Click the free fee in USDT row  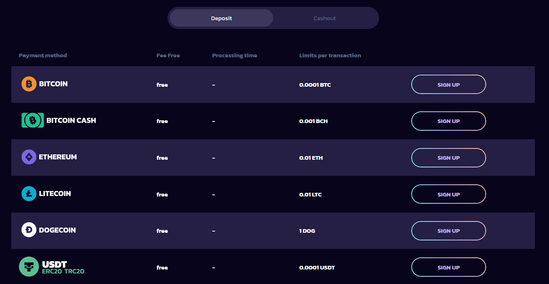click(162, 267)
